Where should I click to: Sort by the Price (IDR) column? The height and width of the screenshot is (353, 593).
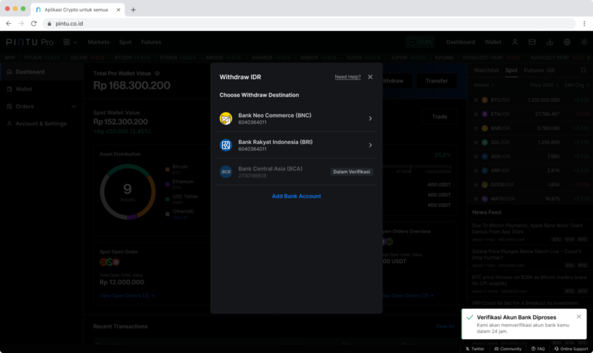pyautogui.click(x=544, y=85)
